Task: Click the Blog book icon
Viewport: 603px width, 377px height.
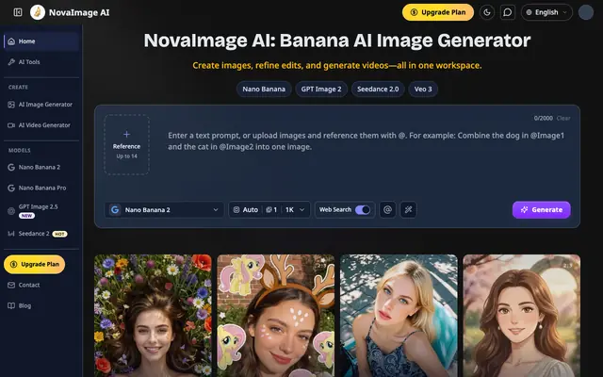Action: (11, 305)
